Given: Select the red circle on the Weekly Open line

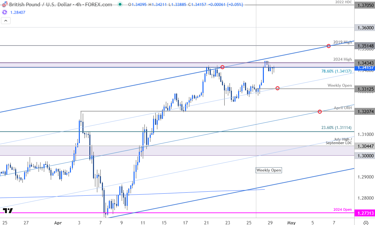Looking at the screenshot, I should [277, 88].
